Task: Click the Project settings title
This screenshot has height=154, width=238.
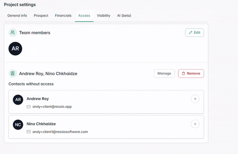Action: pos(20,4)
